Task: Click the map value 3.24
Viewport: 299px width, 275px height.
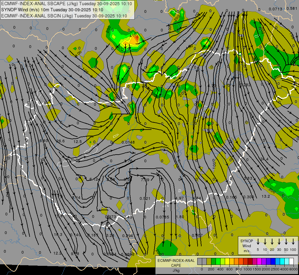Action: click(x=110, y=235)
